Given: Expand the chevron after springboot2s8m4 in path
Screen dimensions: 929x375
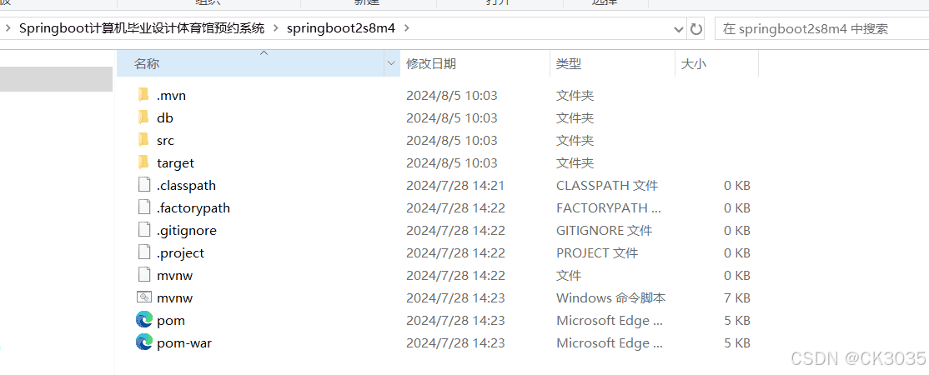Looking at the screenshot, I should pyautogui.click(x=406, y=27).
